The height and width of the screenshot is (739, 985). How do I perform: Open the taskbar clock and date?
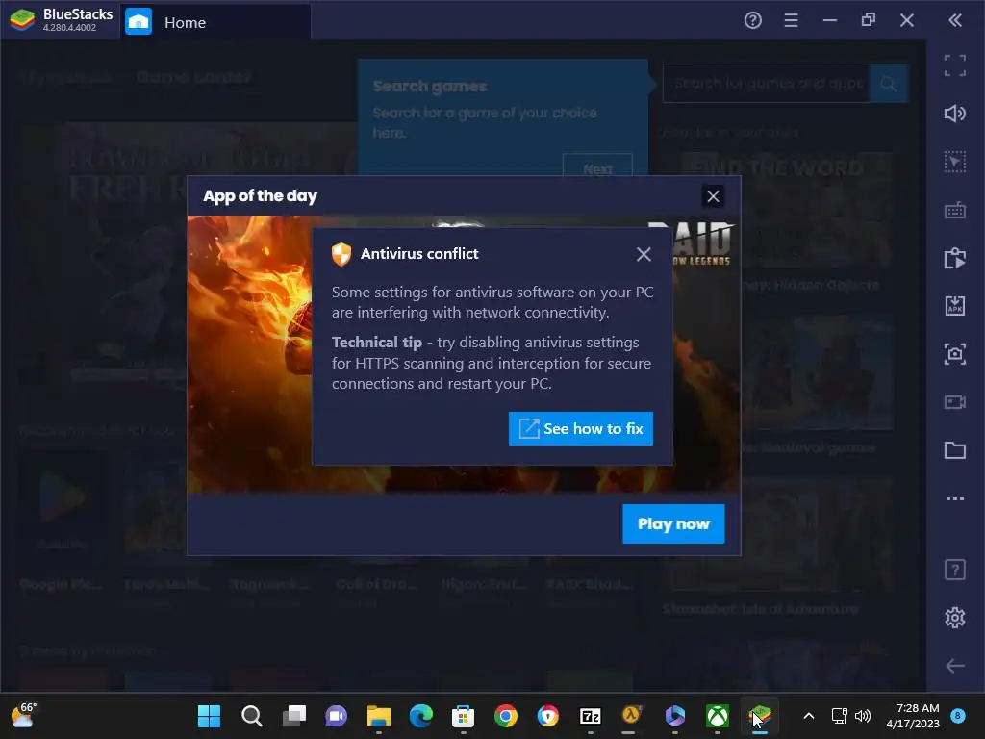click(x=913, y=716)
